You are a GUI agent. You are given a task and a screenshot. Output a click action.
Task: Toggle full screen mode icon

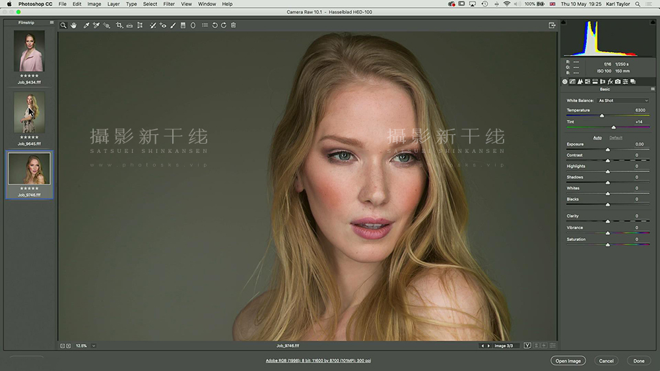[552, 26]
